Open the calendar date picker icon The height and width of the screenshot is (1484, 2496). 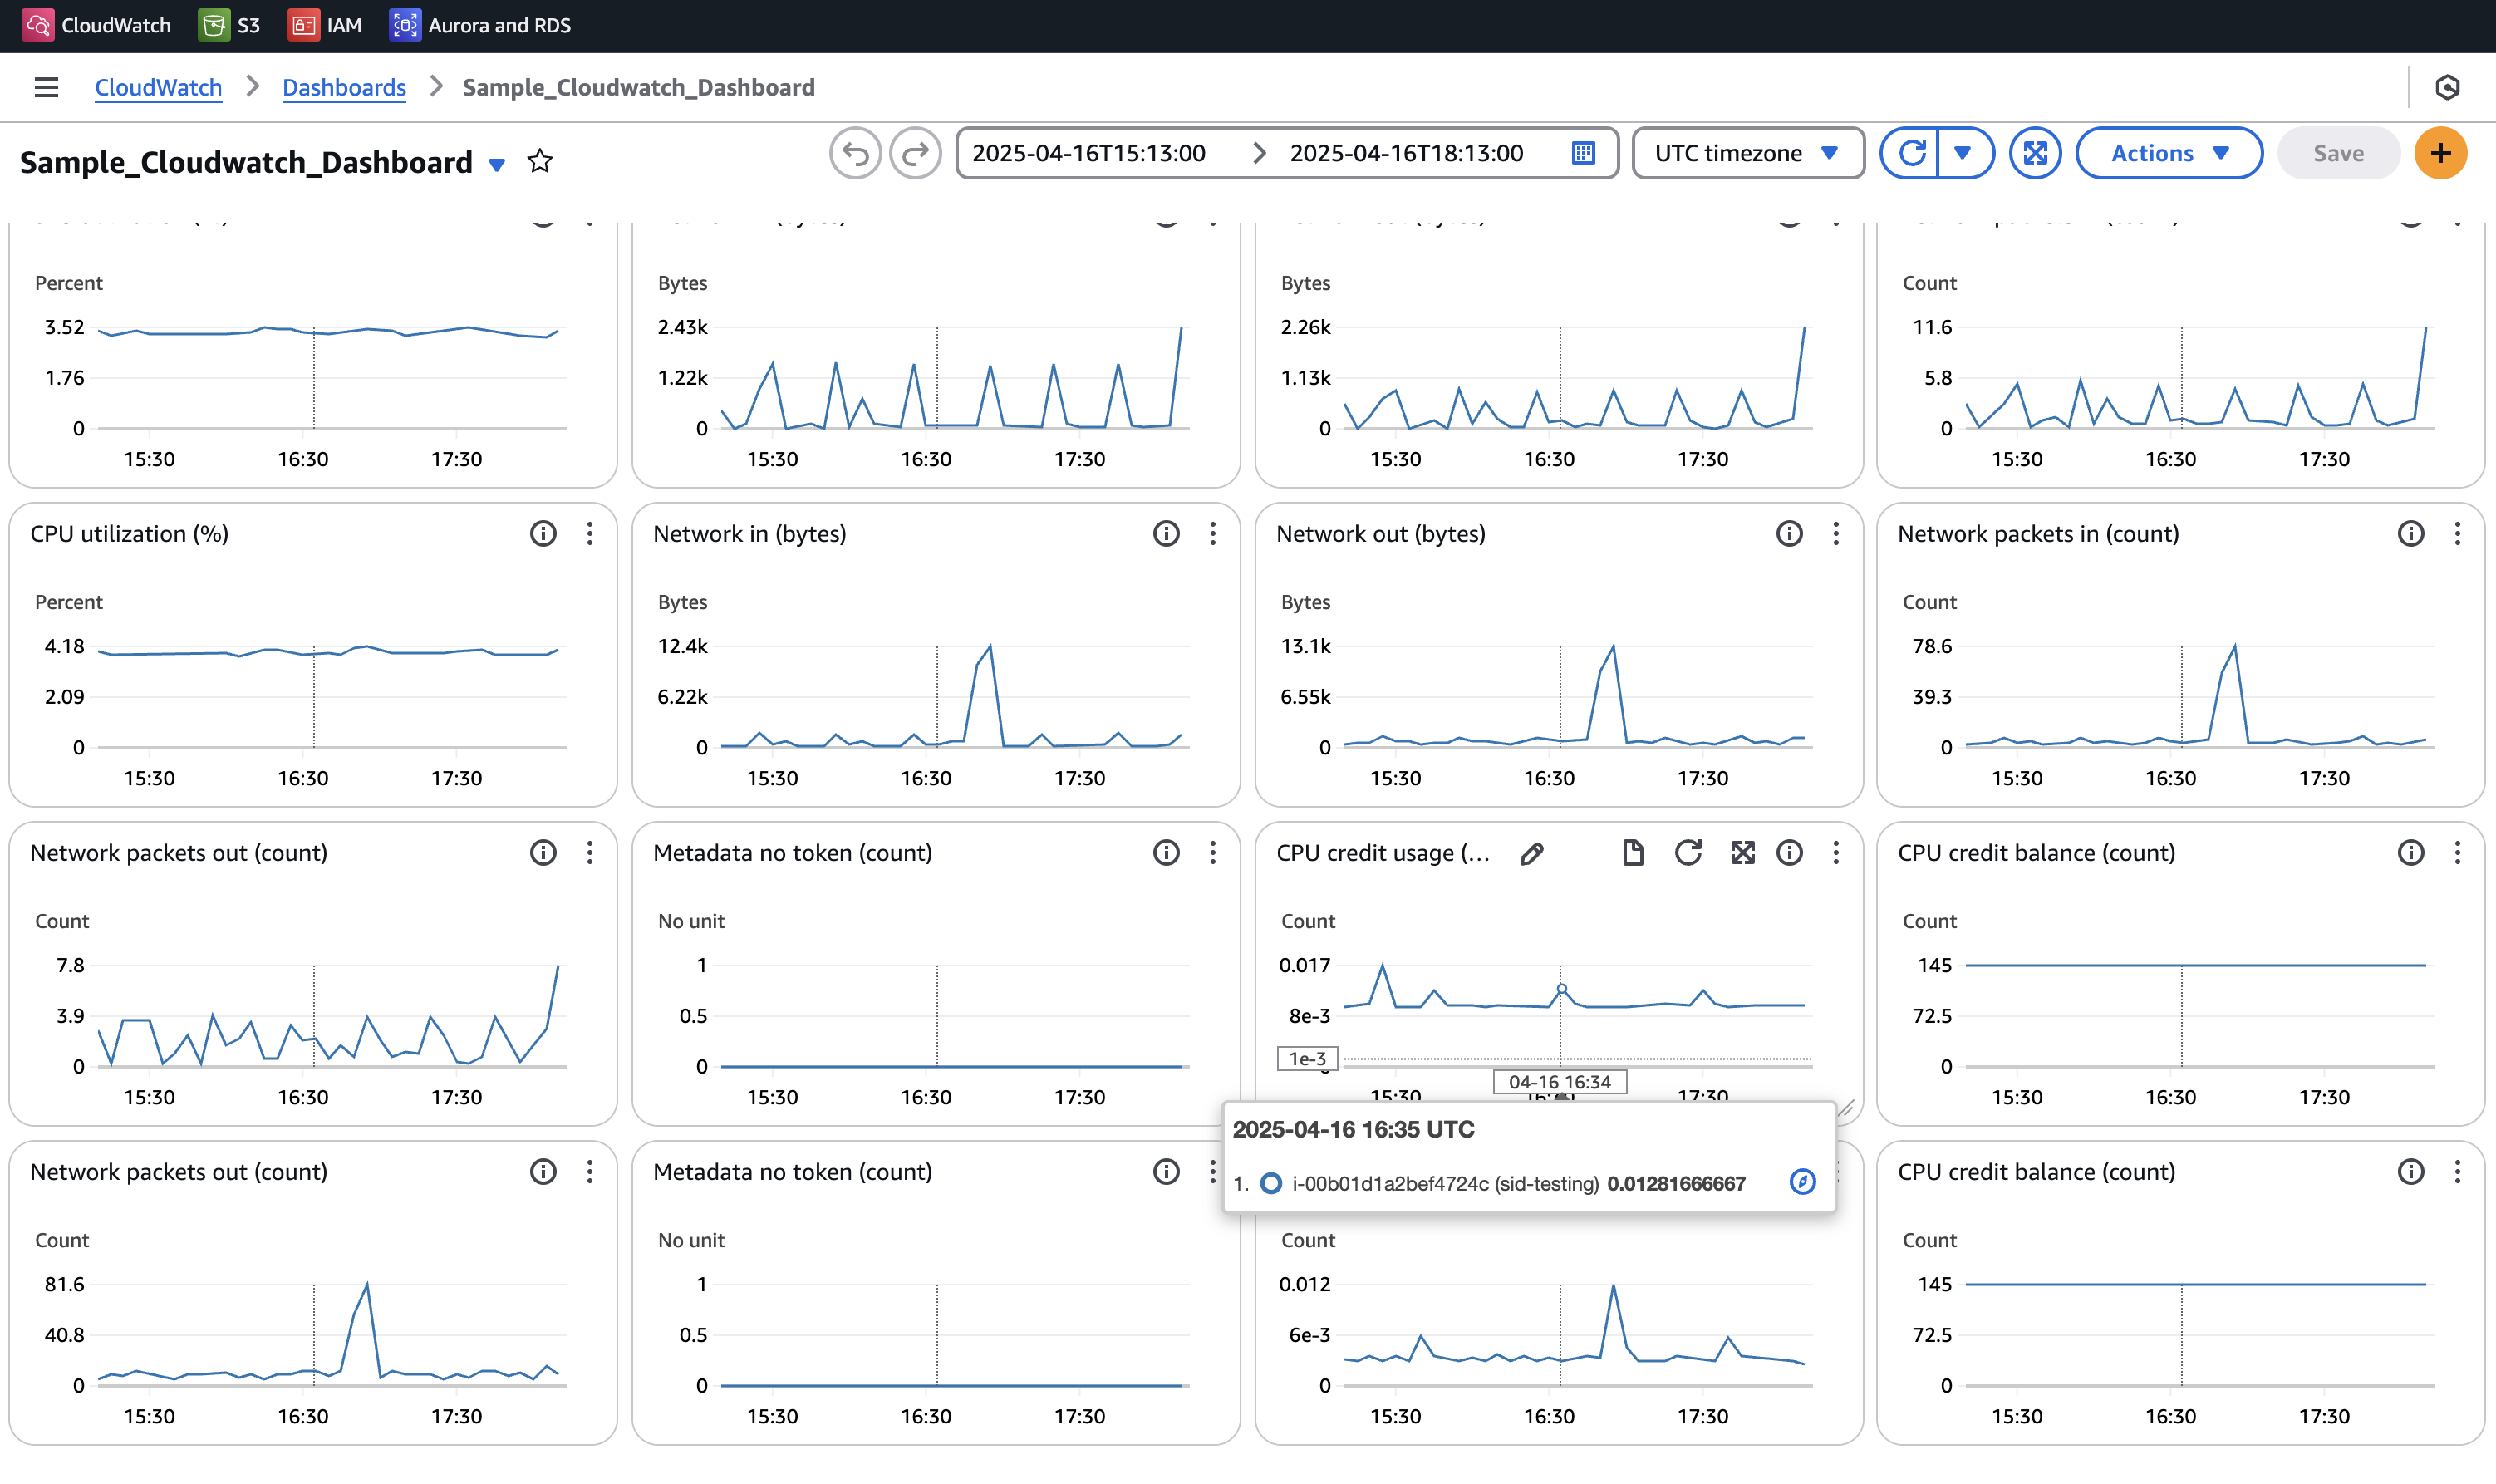click(x=1583, y=153)
